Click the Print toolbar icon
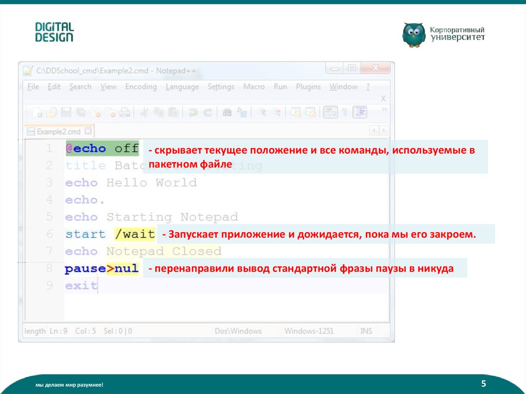Image resolution: width=526 pixels, height=394 pixels. coord(124,111)
